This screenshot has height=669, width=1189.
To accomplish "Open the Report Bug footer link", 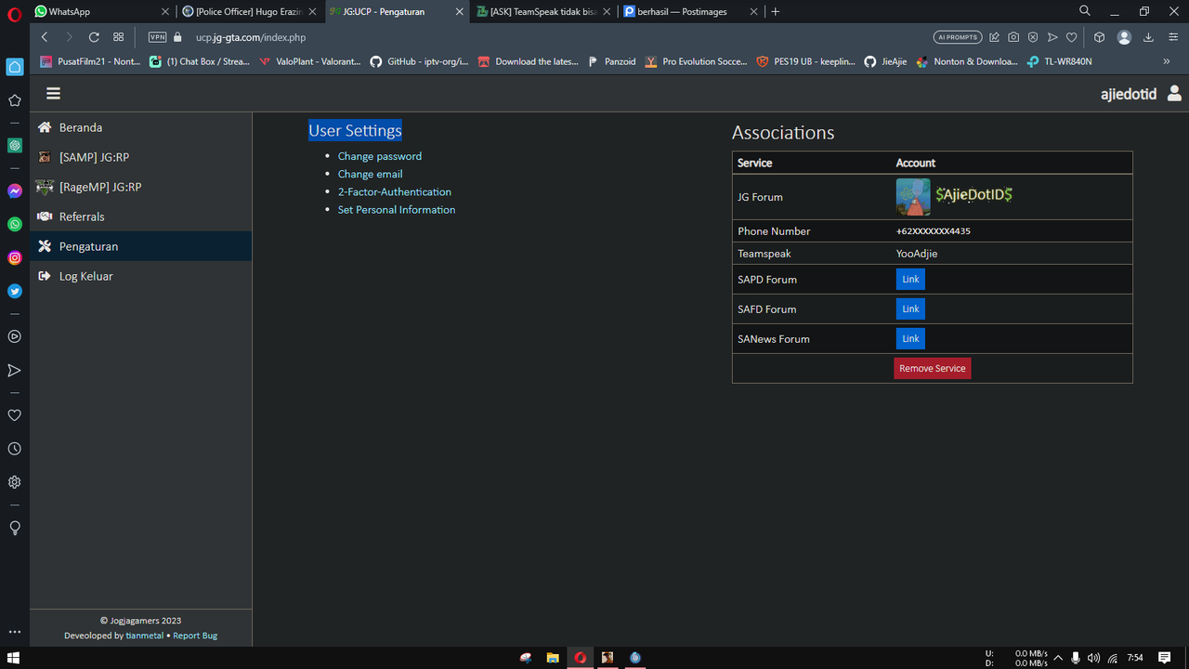I will coord(195,636).
